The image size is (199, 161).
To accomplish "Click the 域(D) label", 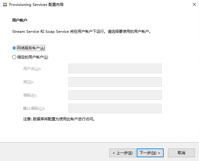I will click(x=28, y=82).
